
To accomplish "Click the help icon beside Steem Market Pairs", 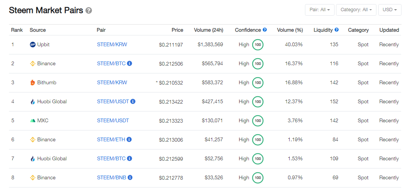I will pos(89,10).
